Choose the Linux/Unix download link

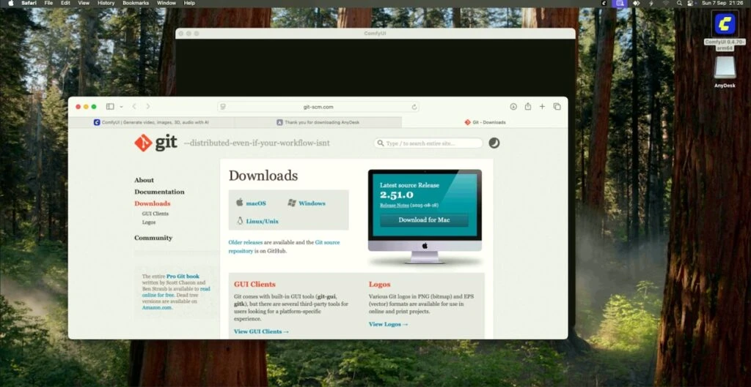[x=262, y=221]
